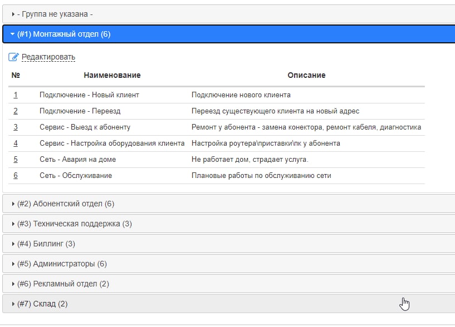The width and height of the screenshot is (455, 327).
Task: Expand the '- Группа не указана -' group
Action: 229,14
